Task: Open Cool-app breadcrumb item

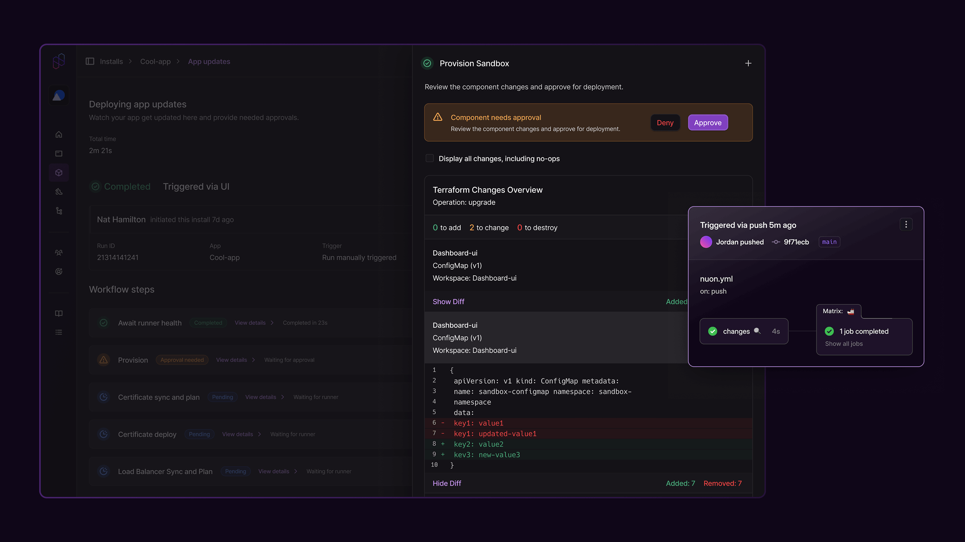Action: [x=155, y=61]
